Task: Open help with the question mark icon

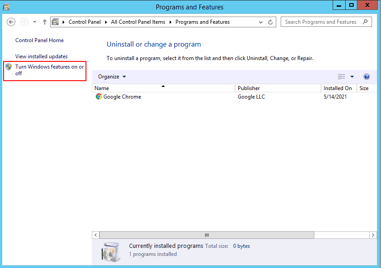Action: click(366, 77)
